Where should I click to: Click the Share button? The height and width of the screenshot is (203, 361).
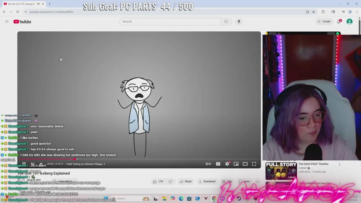tap(186, 182)
